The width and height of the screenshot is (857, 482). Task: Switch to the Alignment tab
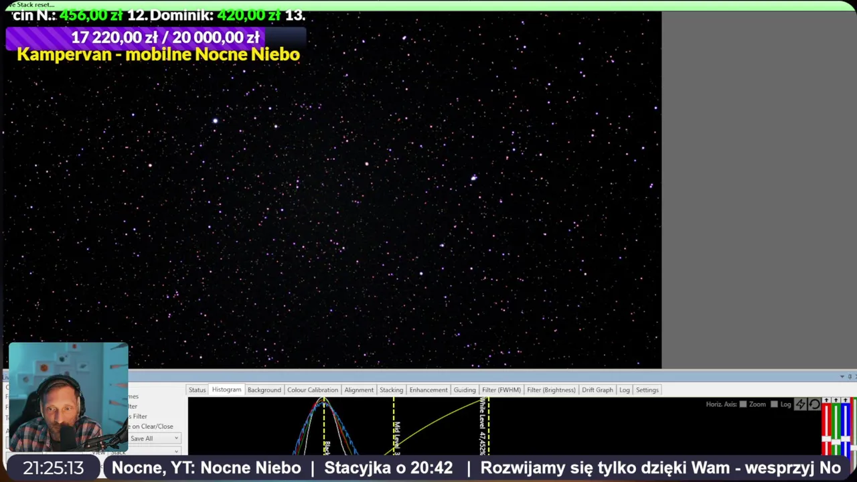[359, 390]
